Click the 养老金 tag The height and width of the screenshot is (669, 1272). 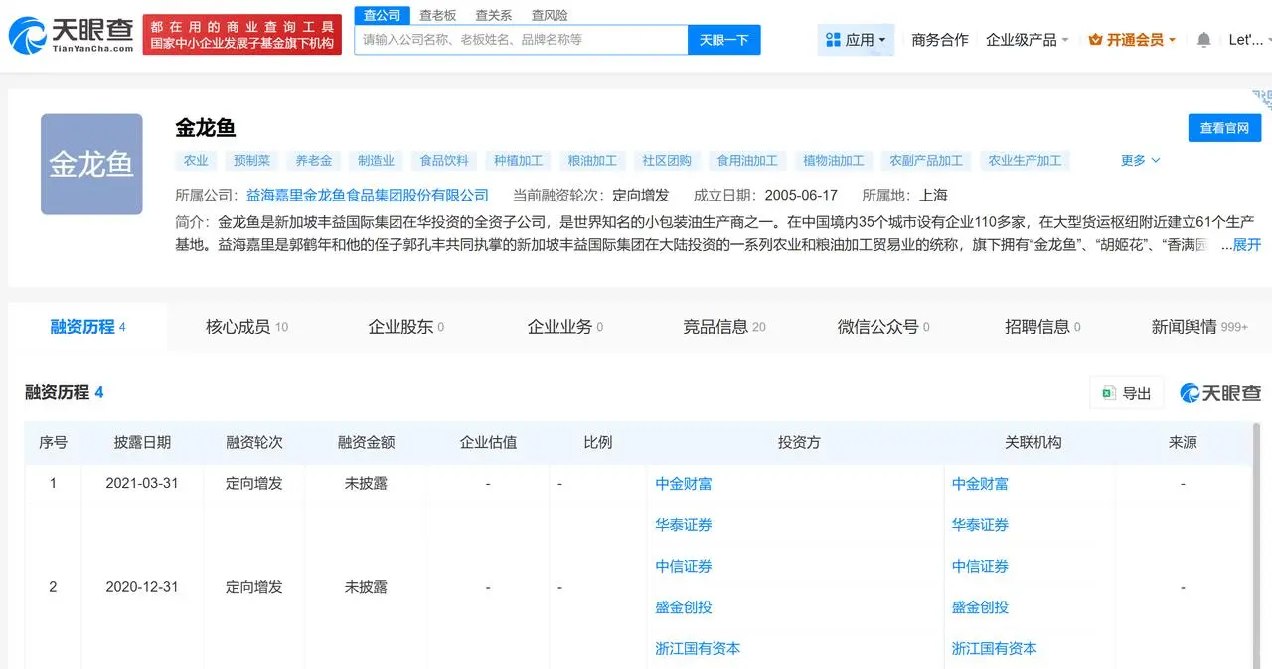pos(313,160)
